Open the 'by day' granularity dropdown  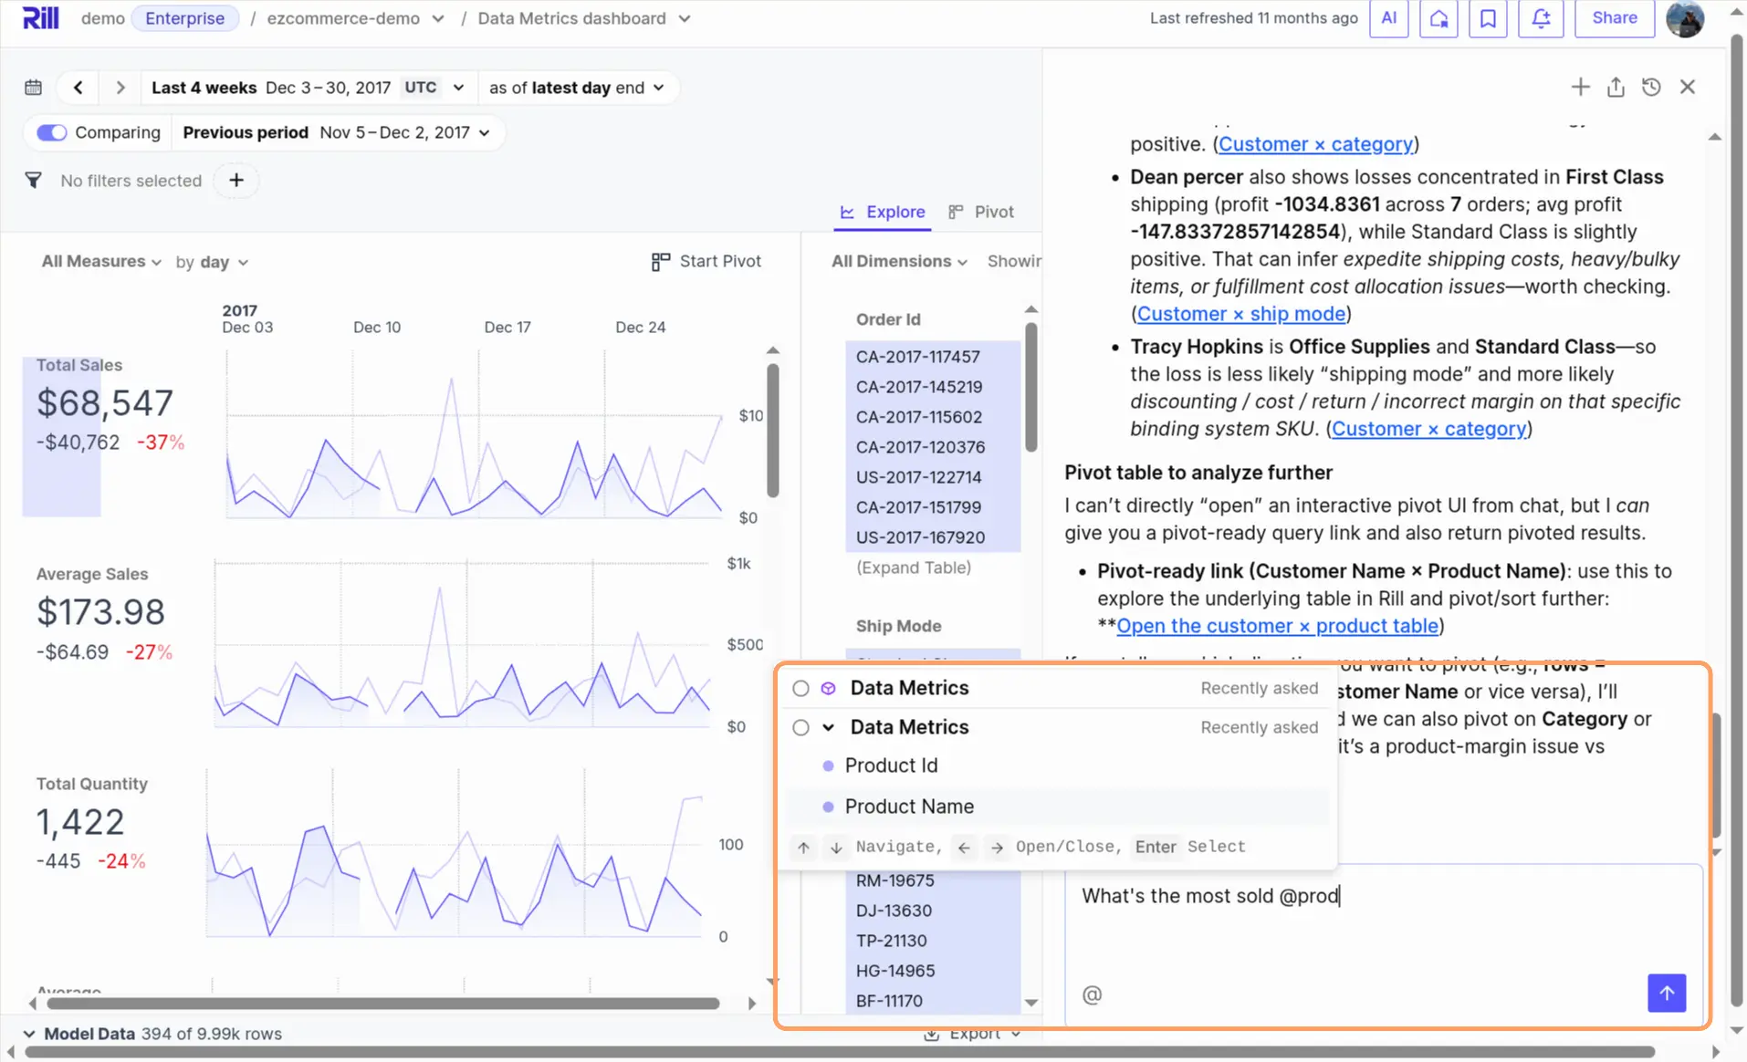212,262
